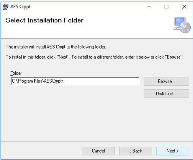Go back to the previous installer step
Image resolution: width=193 pixels, height=160 pixels.
tap(135, 151)
